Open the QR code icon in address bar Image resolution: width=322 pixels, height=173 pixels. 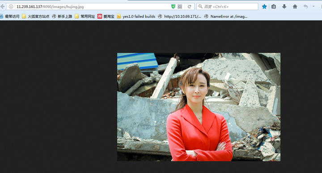tap(180, 7)
